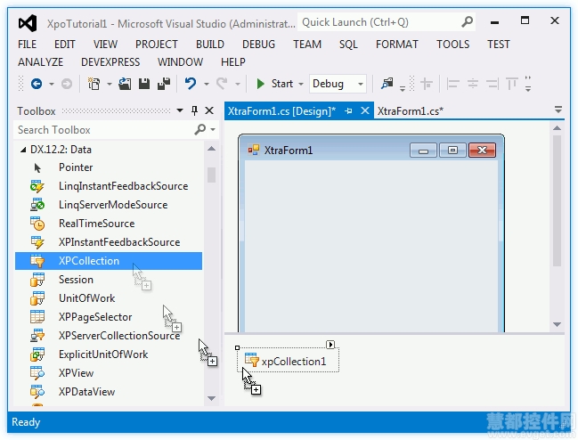Viewport: 578px width, 440px height.
Task: Click the Save All toolbar icon
Action: coord(164,84)
